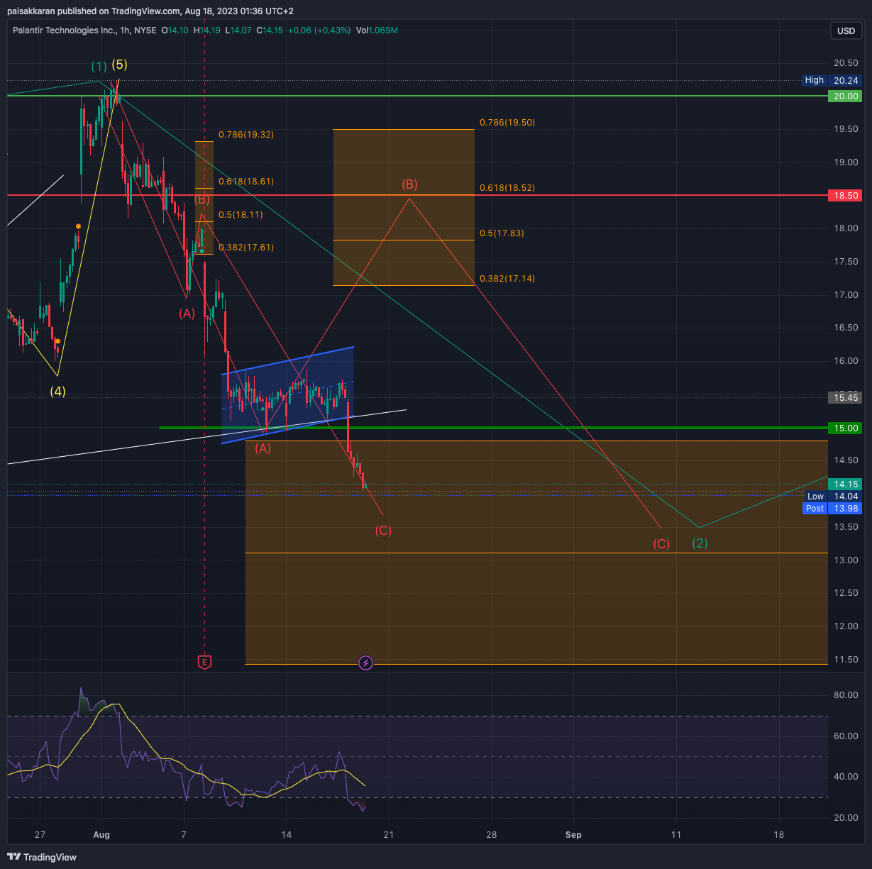The height and width of the screenshot is (869, 872).
Task: Click the (C) label beside the green (2)
Action: [661, 544]
